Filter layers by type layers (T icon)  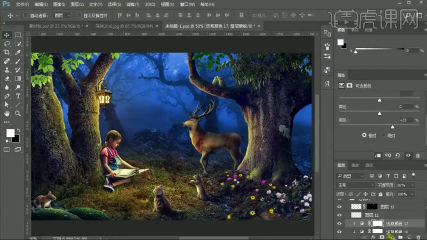[388, 176]
